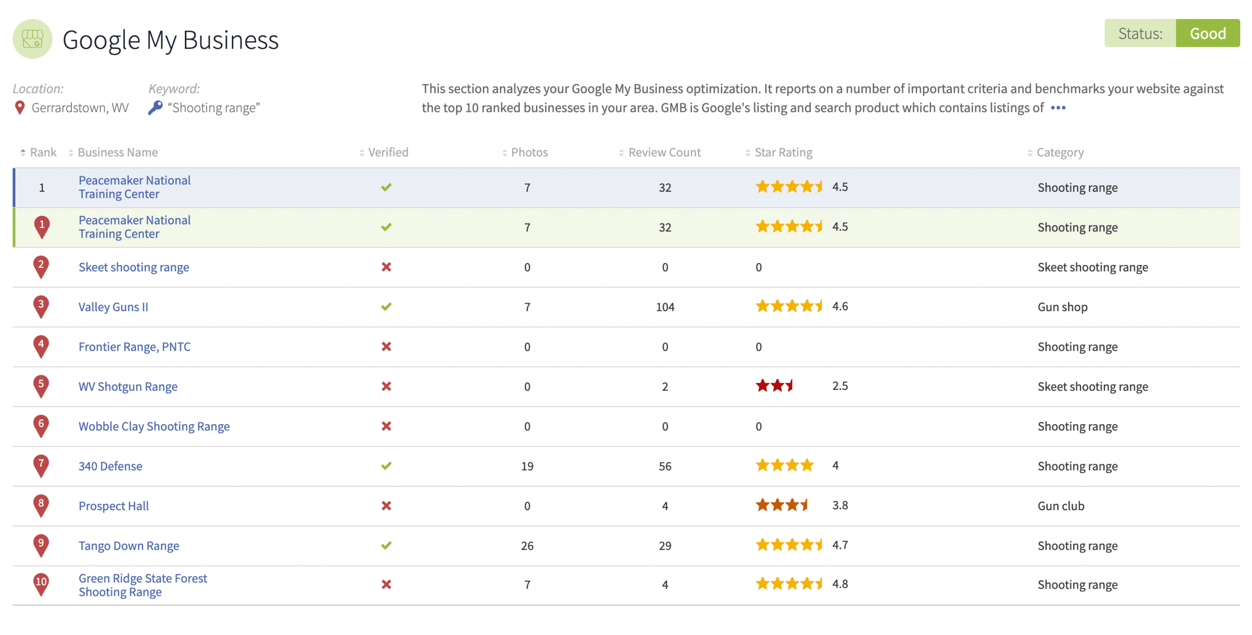Click the 4.6 star rating for Valley Guns II
This screenshot has width=1252, height=635.
[x=802, y=306]
